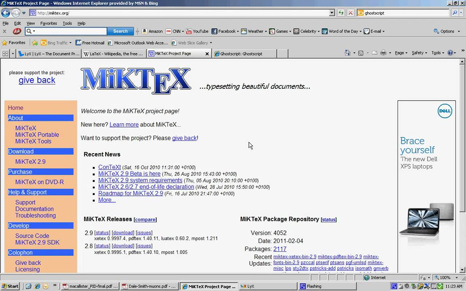The image size is (466, 291).
Task: Click the red Ask toolbar logo
Action: coord(17,31)
